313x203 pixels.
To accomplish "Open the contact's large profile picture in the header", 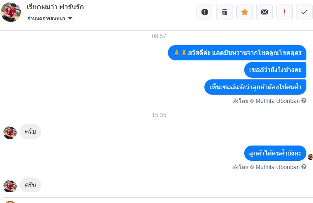I will click(11, 12).
